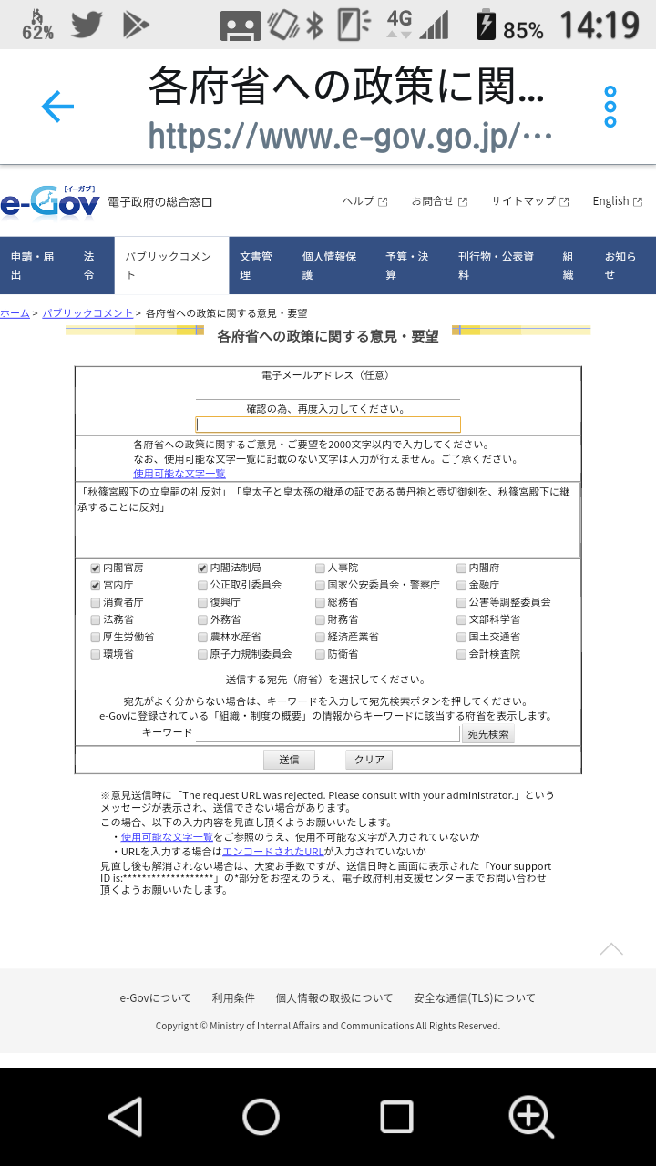656x1166 pixels.
Task: Open the 法令 menu tab
Action: (93, 265)
